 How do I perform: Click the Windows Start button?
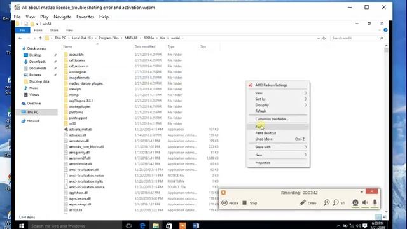[x=22, y=226]
